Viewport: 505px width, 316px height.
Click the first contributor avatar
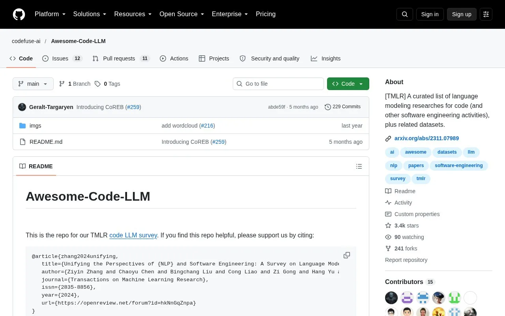tap(391, 298)
